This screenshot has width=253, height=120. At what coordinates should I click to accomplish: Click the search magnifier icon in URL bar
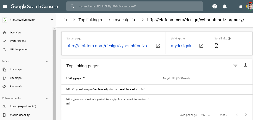73,6
